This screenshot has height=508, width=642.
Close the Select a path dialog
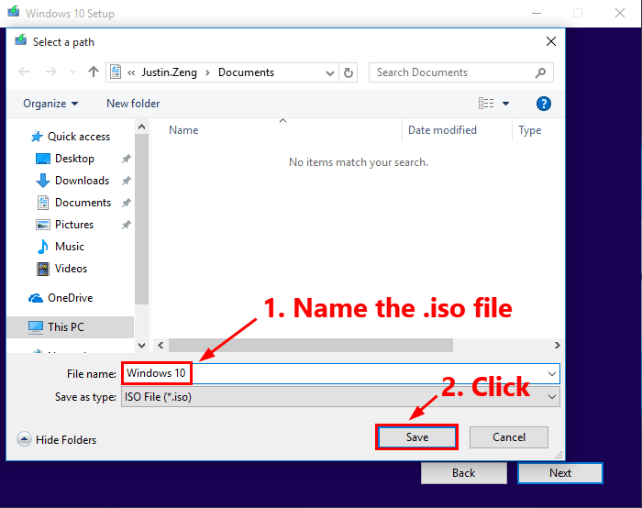pyautogui.click(x=551, y=41)
